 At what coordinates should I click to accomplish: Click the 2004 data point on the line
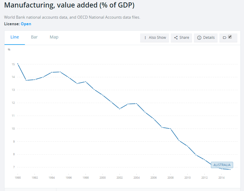137,103
